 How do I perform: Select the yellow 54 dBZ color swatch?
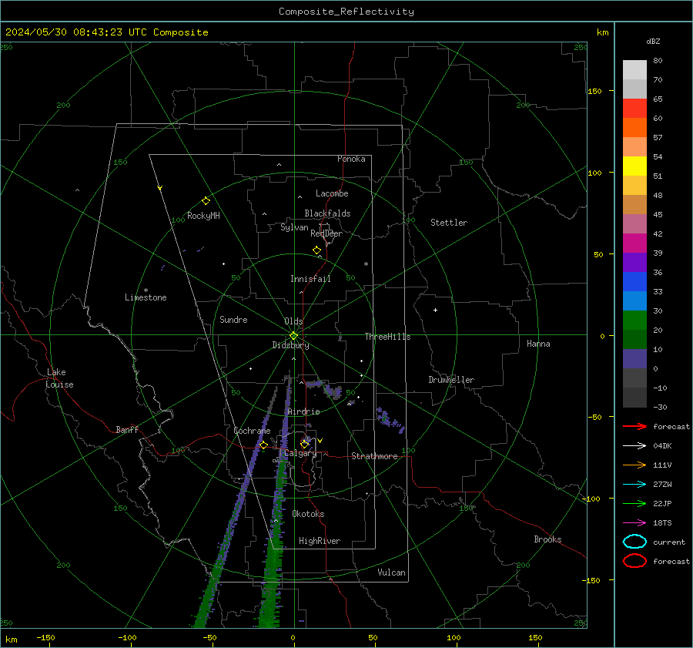tap(634, 166)
